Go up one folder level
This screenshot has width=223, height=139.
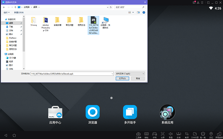[15, 7]
